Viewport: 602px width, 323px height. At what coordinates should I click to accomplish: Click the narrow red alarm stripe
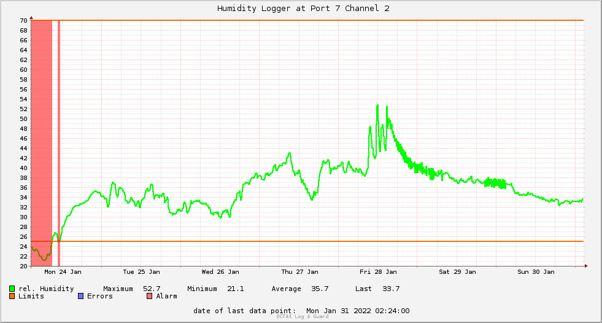[x=59, y=143]
